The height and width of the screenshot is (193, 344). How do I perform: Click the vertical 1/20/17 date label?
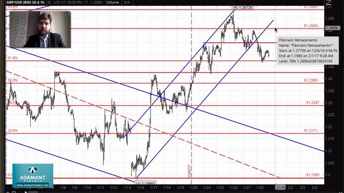[190, 171]
